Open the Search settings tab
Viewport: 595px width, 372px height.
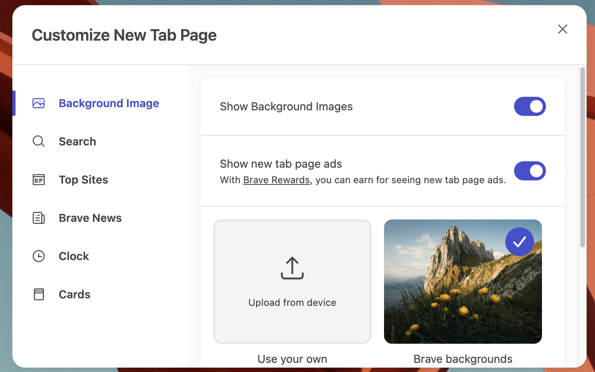click(77, 141)
